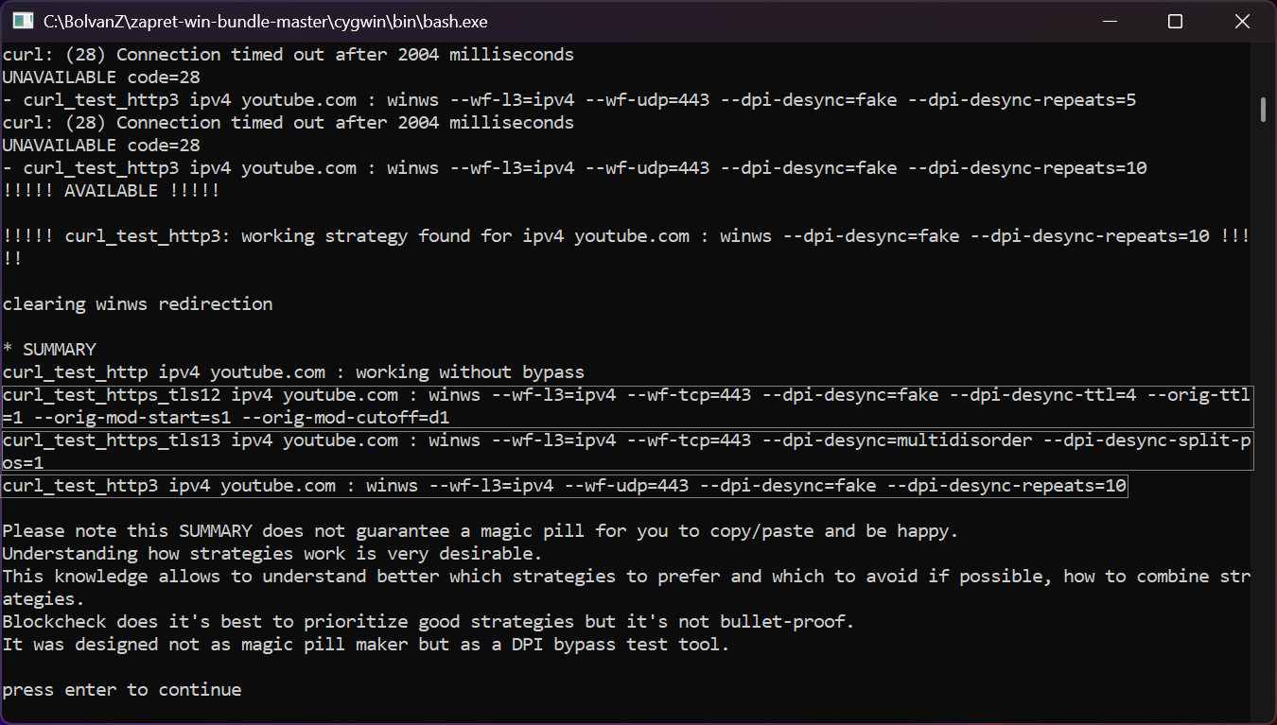Viewport: 1277px width, 725px height.
Task: Click the empty scrollbar track below the thumb
Action: (1263, 425)
